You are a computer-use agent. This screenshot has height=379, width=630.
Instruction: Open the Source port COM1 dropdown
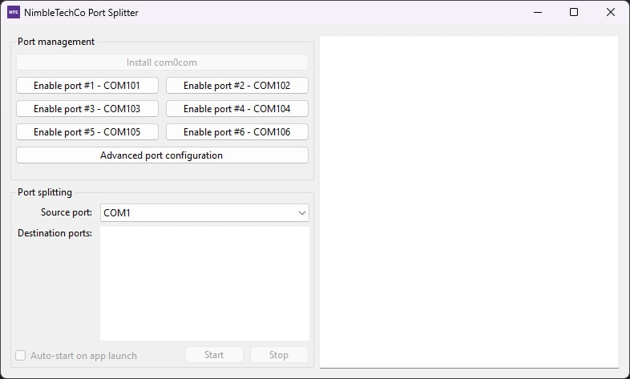coord(204,213)
